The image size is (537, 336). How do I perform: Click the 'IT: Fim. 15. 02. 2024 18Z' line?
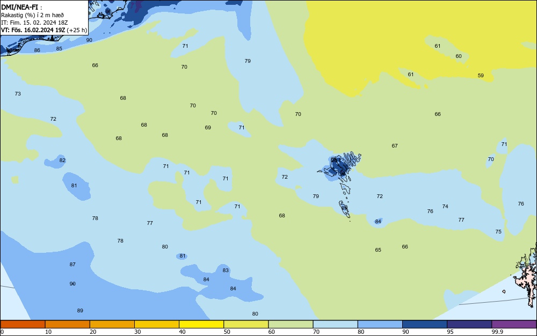click(34, 23)
